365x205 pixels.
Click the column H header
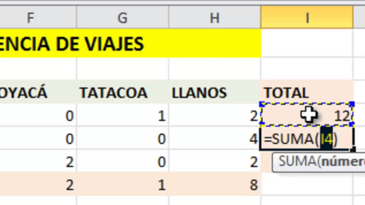pos(214,18)
